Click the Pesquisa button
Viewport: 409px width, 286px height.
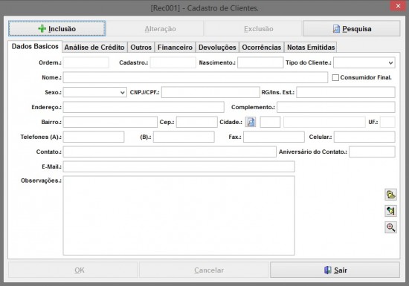(351, 28)
